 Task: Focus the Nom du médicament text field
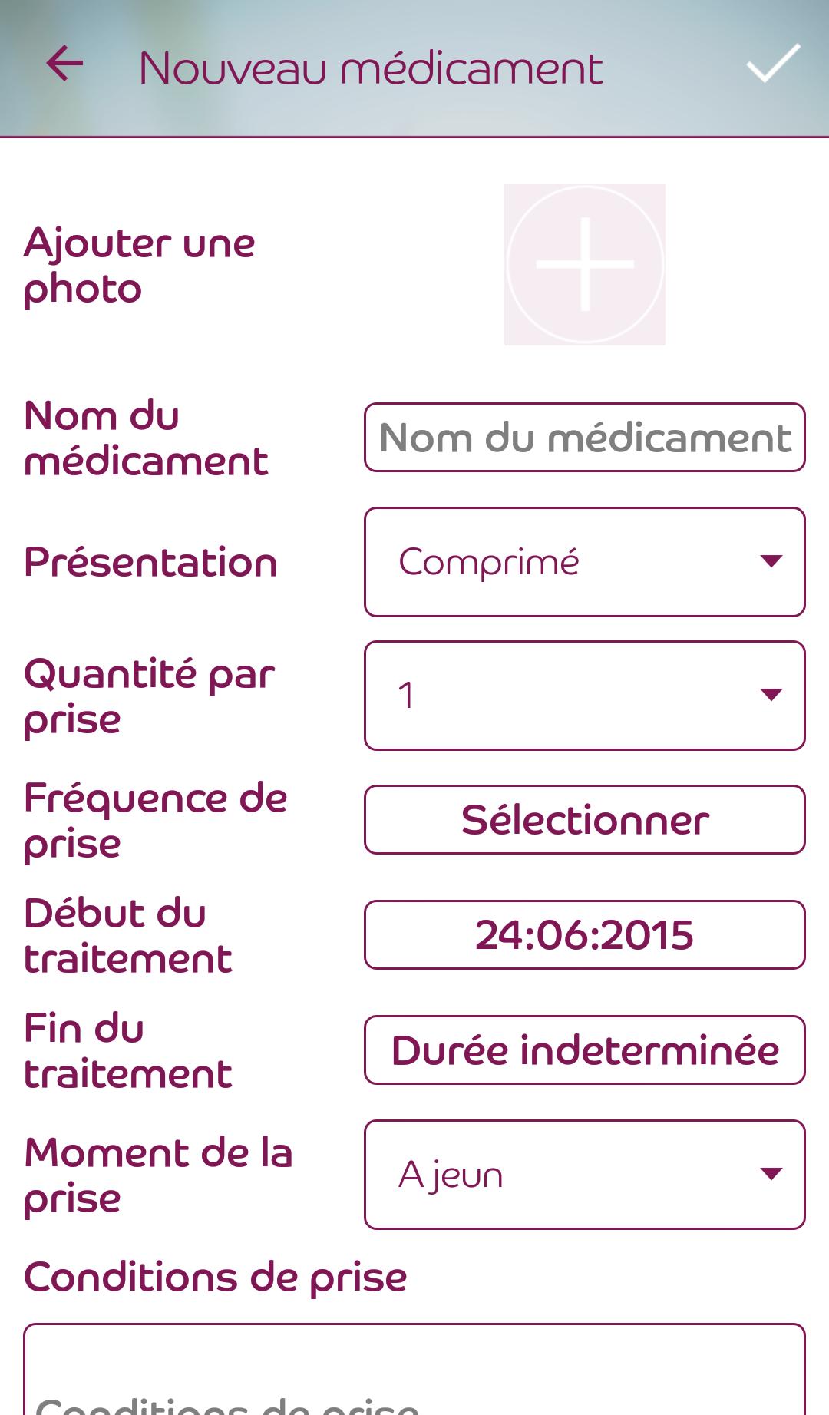click(x=584, y=437)
